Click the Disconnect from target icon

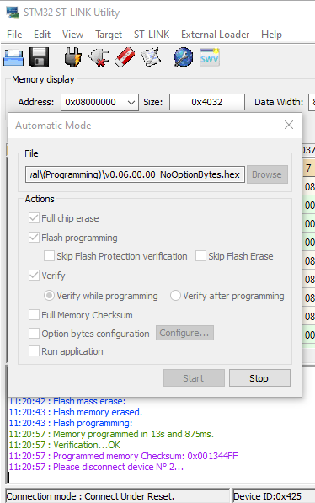click(x=99, y=57)
